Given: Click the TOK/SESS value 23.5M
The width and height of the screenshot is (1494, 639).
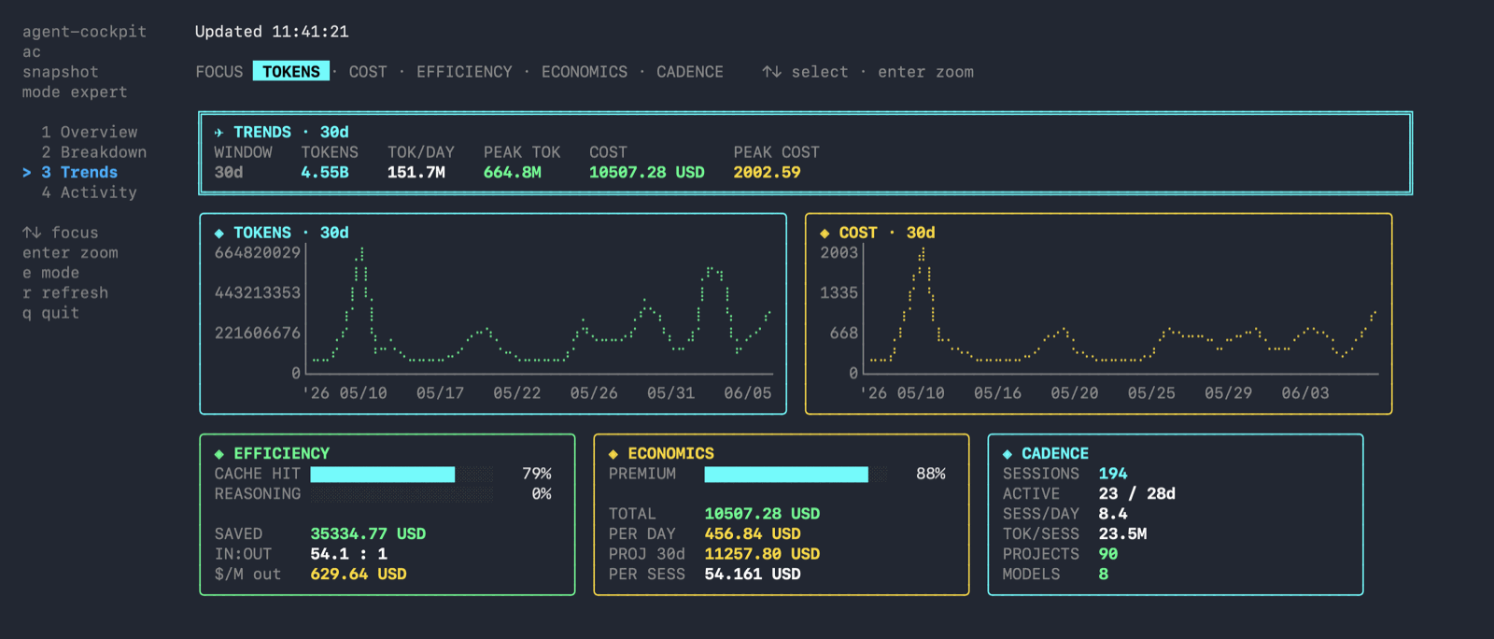Looking at the screenshot, I should click(x=1122, y=534).
